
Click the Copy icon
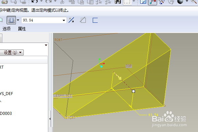point(72,2)
